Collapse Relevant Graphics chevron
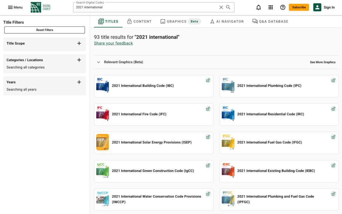 99,62
